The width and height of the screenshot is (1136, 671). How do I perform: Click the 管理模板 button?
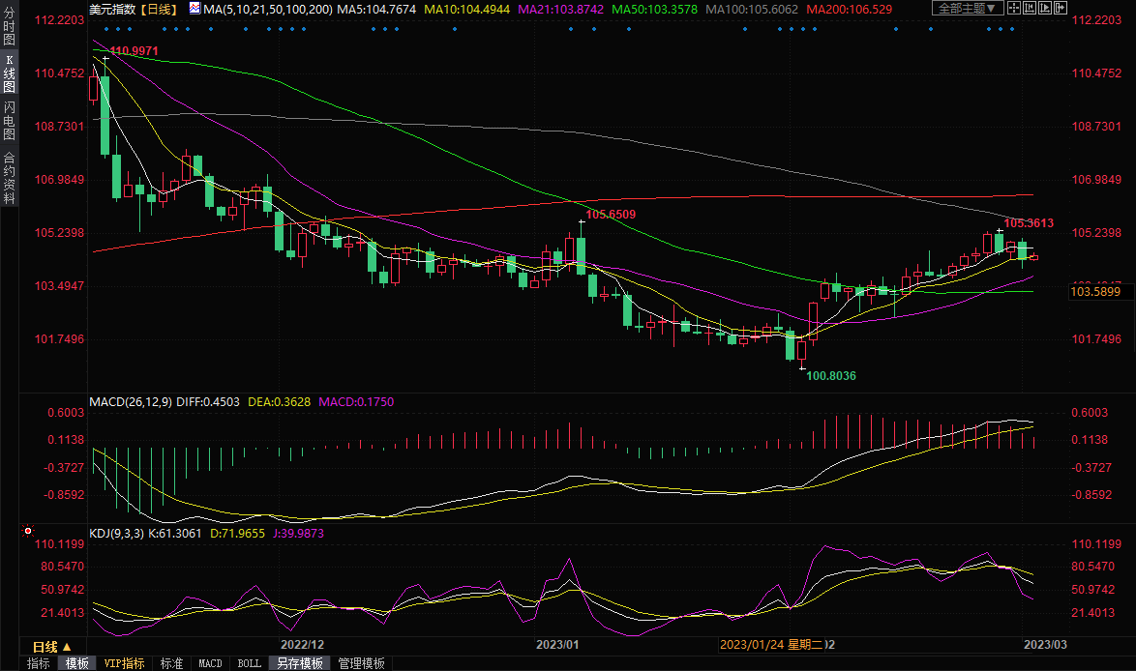tap(360, 663)
